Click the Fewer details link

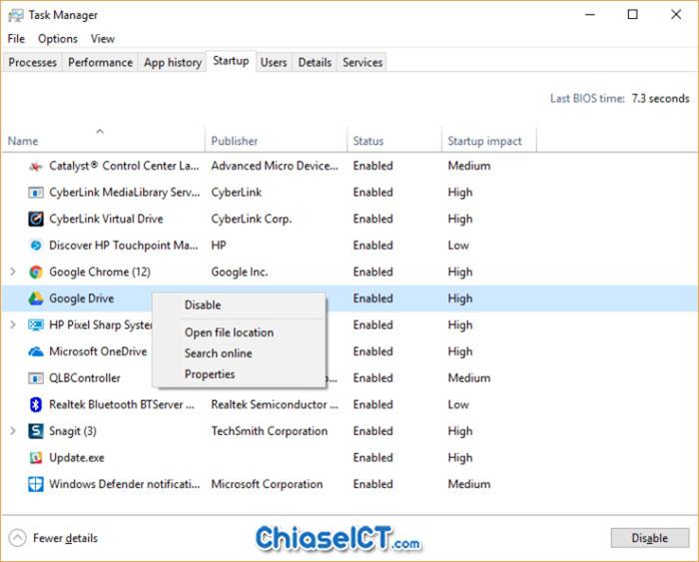coord(65,538)
